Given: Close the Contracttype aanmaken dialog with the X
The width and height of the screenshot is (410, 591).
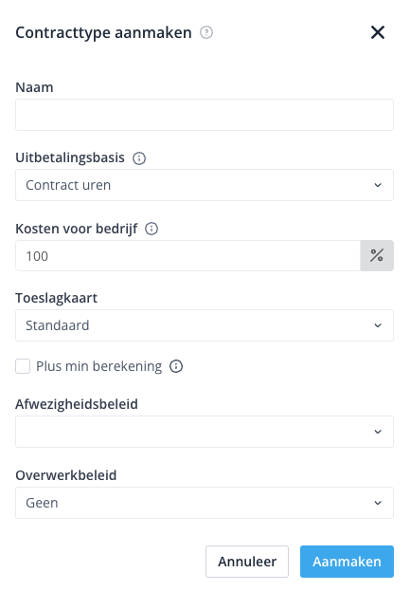Looking at the screenshot, I should click(x=377, y=32).
